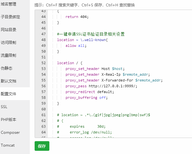Open 默认文档 section
Screen dimensions: 192x154
coord(8,81)
